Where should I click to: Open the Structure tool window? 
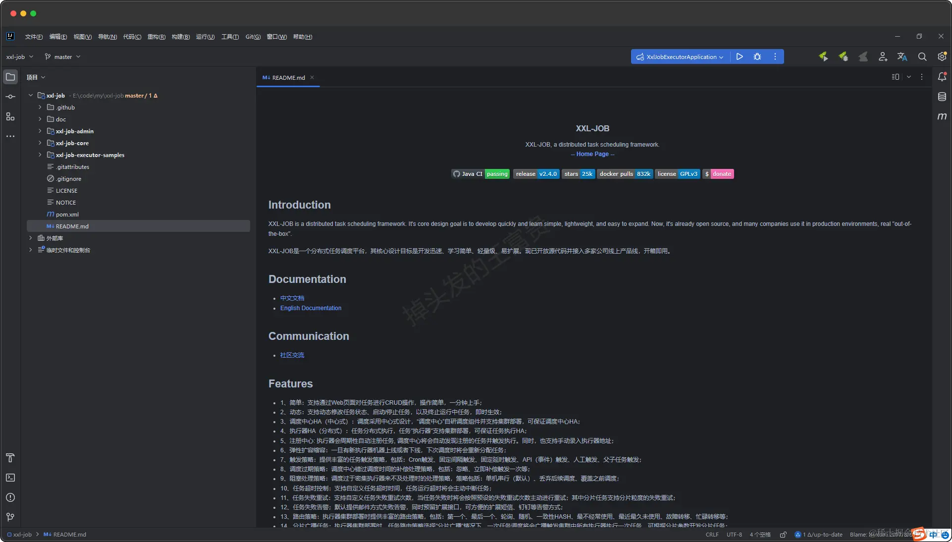tap(10, 116)
